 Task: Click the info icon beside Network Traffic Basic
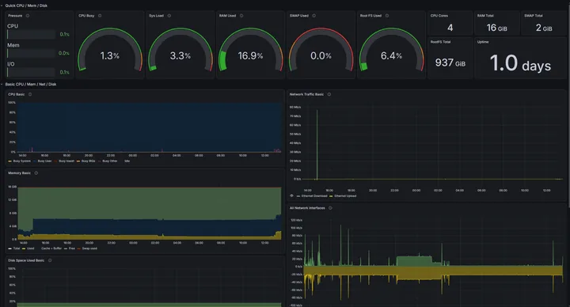[x=329, y=94]
